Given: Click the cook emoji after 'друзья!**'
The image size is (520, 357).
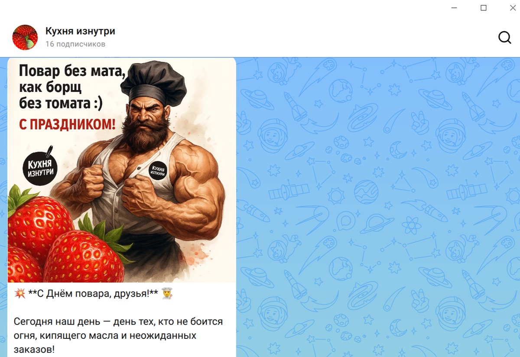Looking at the screenshot, I should [167, 293].
